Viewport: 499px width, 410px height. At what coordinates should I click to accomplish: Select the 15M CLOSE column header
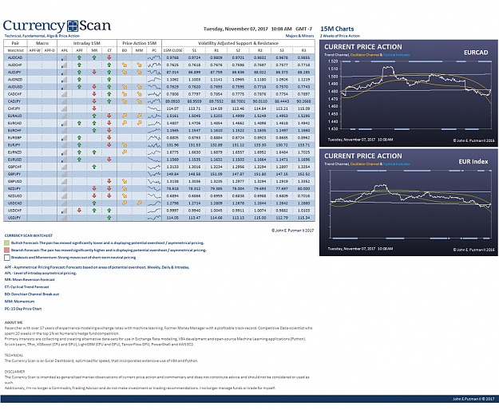[172, 50]
